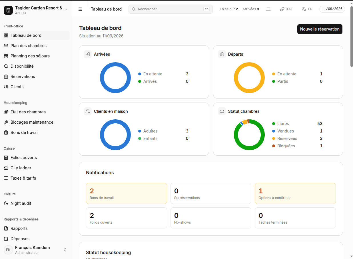
Task: Click the Folios ouverts receipt icon
Action: pos(6,158)
